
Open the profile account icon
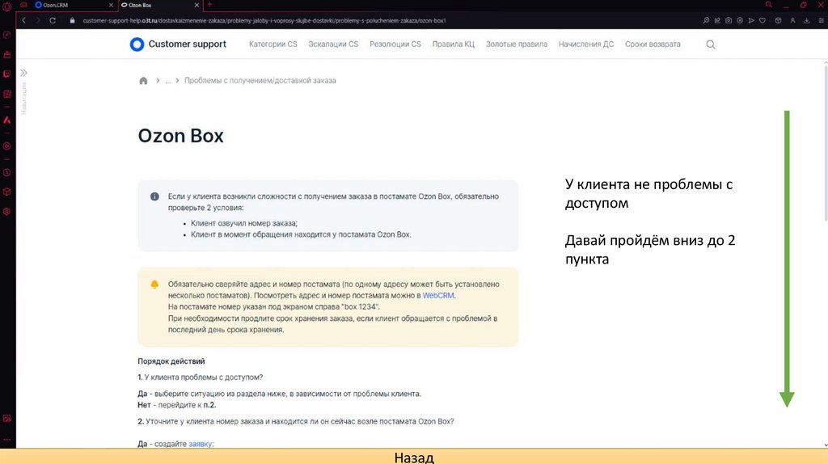[792, 20]
